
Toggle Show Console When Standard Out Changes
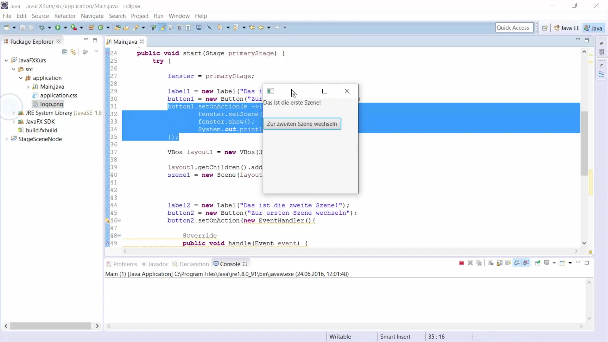517,263
